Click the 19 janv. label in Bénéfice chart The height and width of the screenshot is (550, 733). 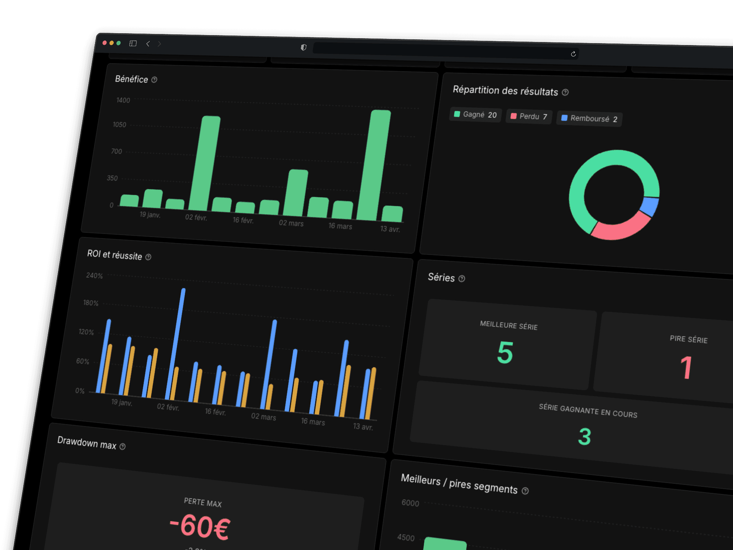pos(150,215)
